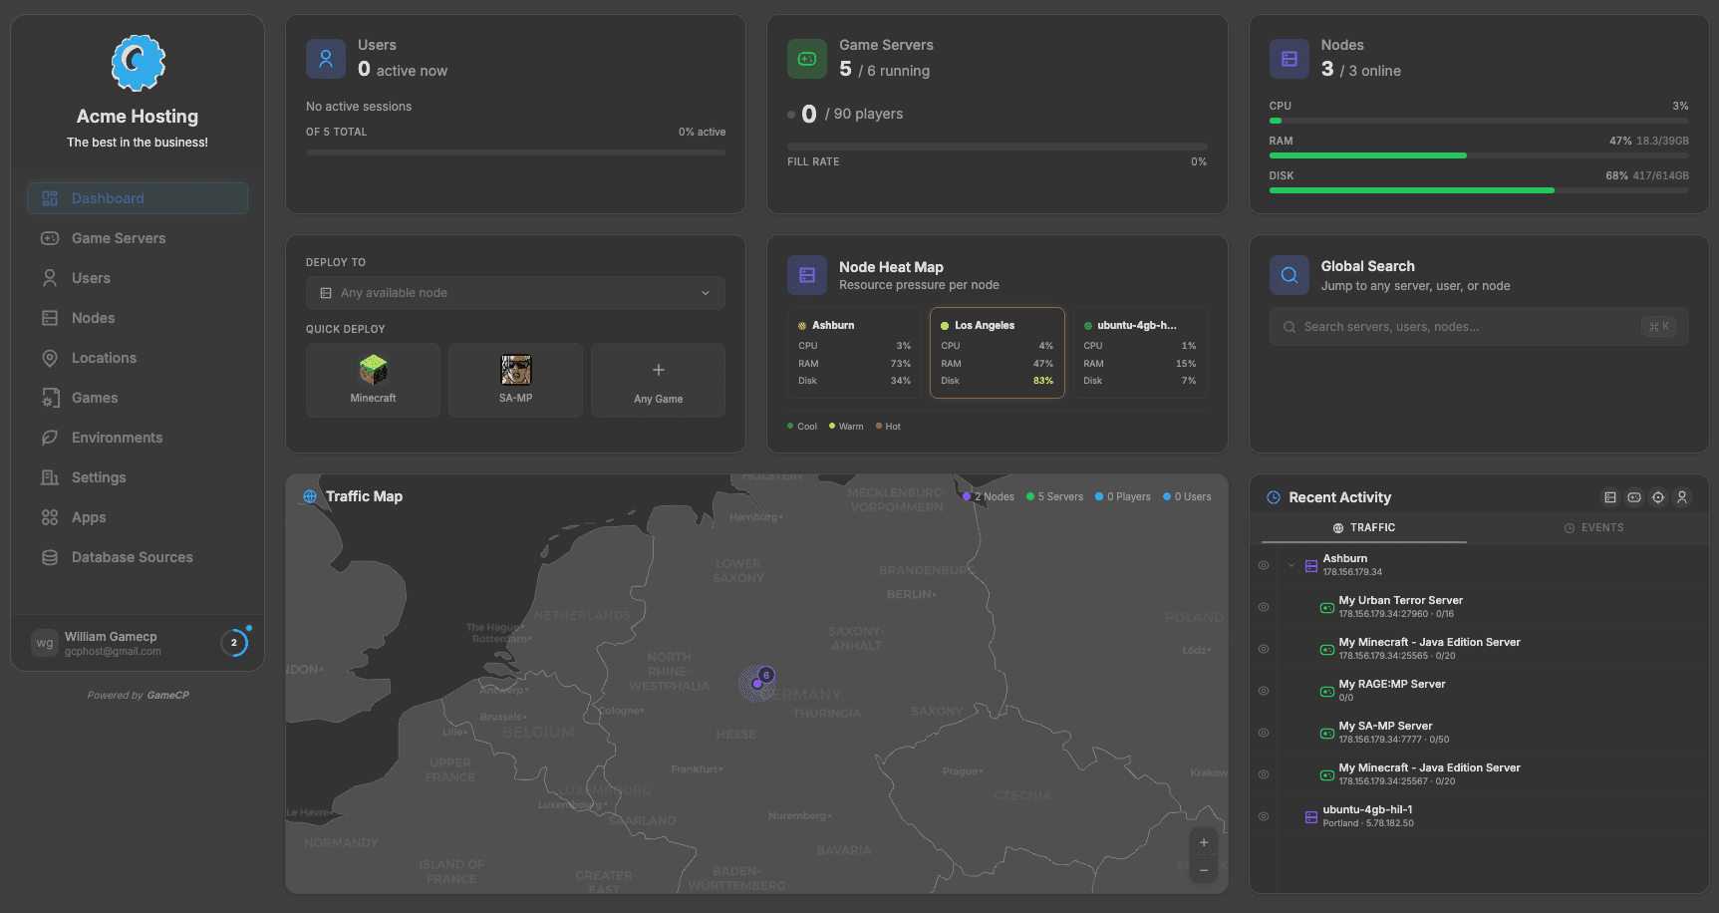Collapse the Ashburn node in Recent Activity
This screenshot has width=1719, height=913.
(1292, 565)
